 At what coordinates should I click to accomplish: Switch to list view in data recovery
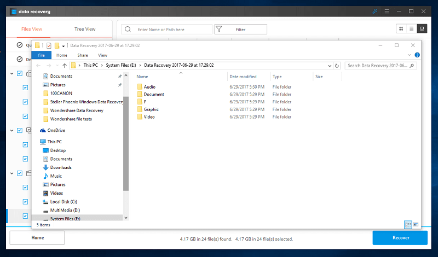(x=412, y=29)
